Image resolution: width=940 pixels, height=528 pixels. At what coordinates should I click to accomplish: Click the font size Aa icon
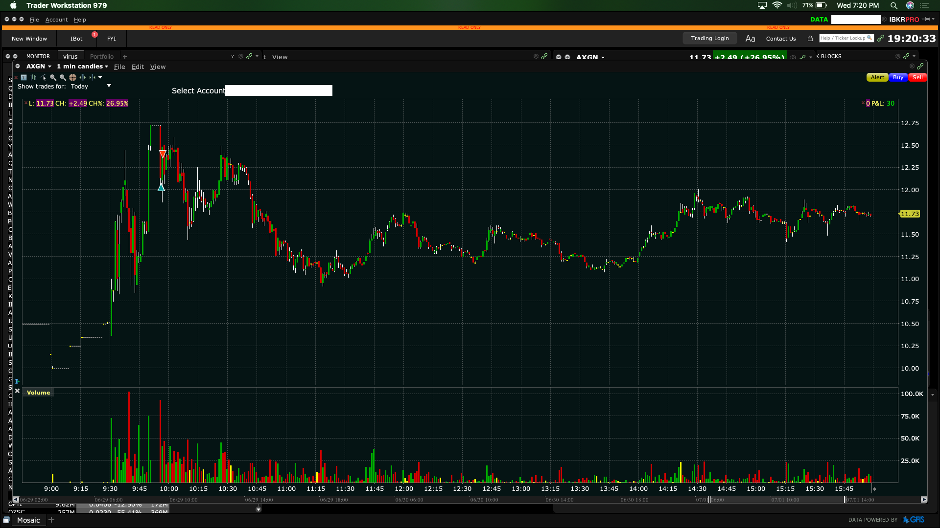[750, 39]
